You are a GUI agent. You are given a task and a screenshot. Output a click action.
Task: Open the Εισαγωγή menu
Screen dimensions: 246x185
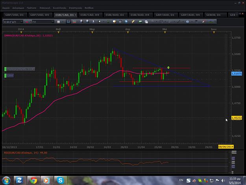45,8
